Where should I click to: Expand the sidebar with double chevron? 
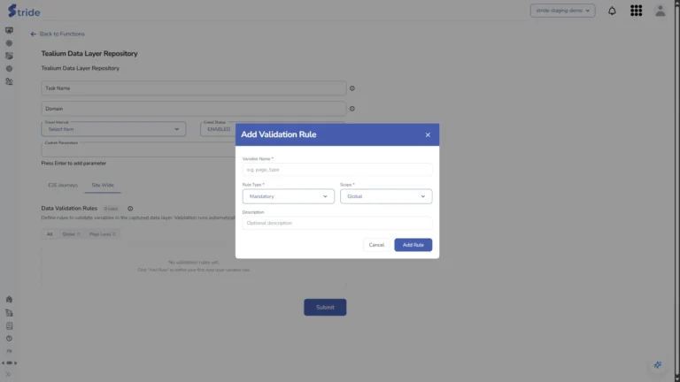click(8, 374)
